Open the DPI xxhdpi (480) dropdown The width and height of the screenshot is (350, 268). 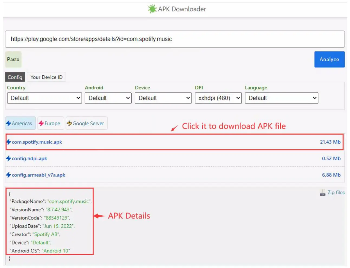click(218, 98)
